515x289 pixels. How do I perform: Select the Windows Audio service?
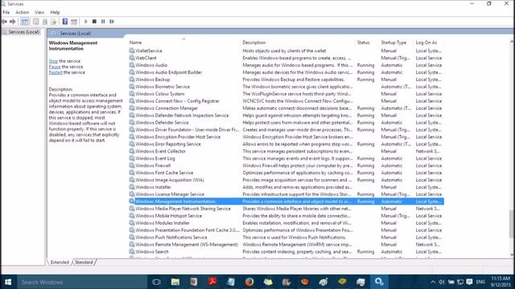coord(286,65)
